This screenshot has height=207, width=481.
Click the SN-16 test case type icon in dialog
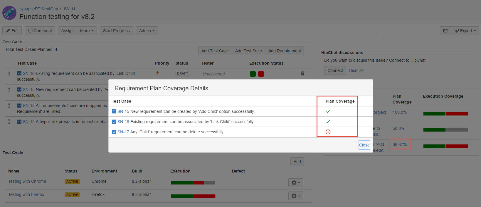pos(114,122)
